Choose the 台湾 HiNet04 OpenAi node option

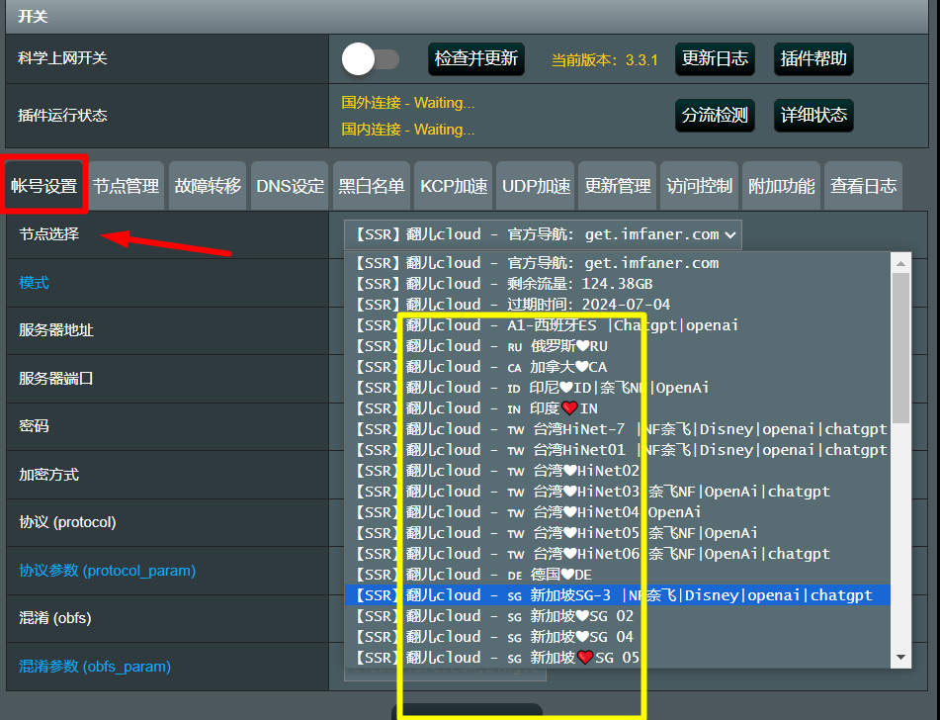point(618,512)
